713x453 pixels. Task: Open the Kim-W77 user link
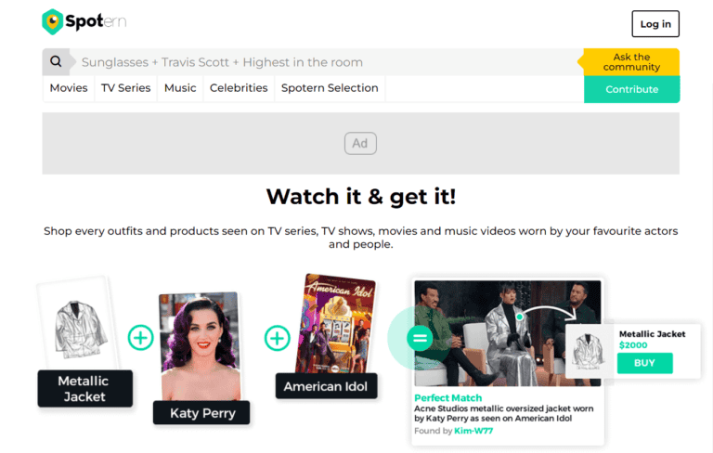(x=473, y=431)
